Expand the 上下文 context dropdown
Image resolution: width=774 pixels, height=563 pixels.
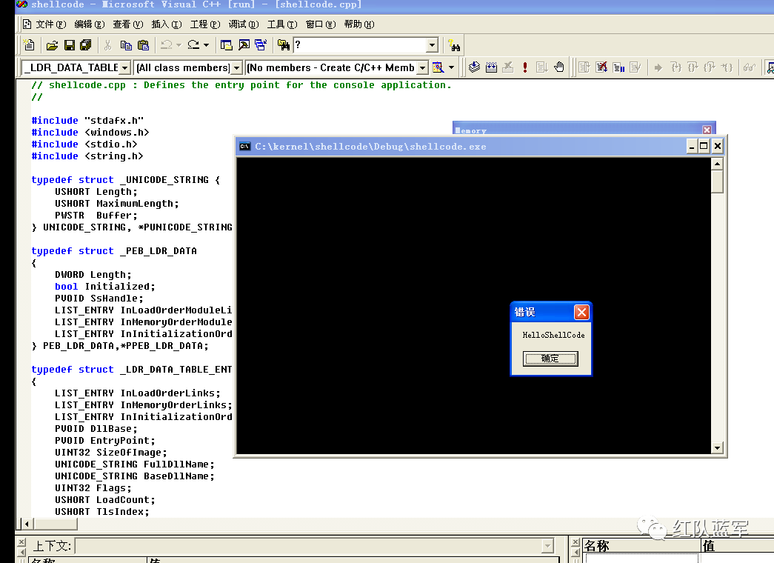pyautogui.click(x=547, y=546)
